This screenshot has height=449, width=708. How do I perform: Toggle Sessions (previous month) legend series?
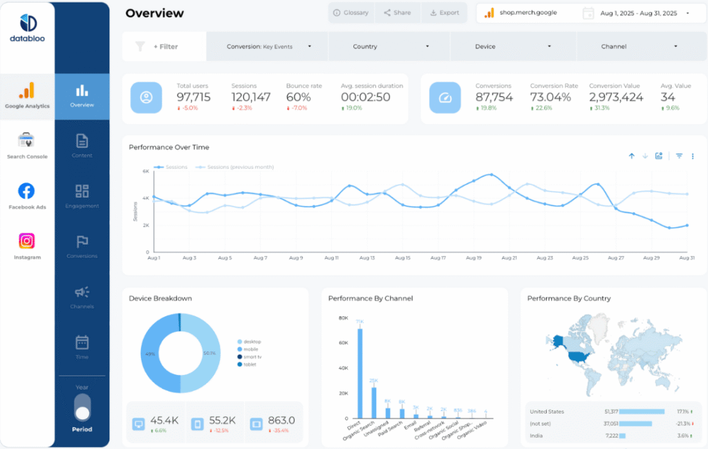click(235, 167)
